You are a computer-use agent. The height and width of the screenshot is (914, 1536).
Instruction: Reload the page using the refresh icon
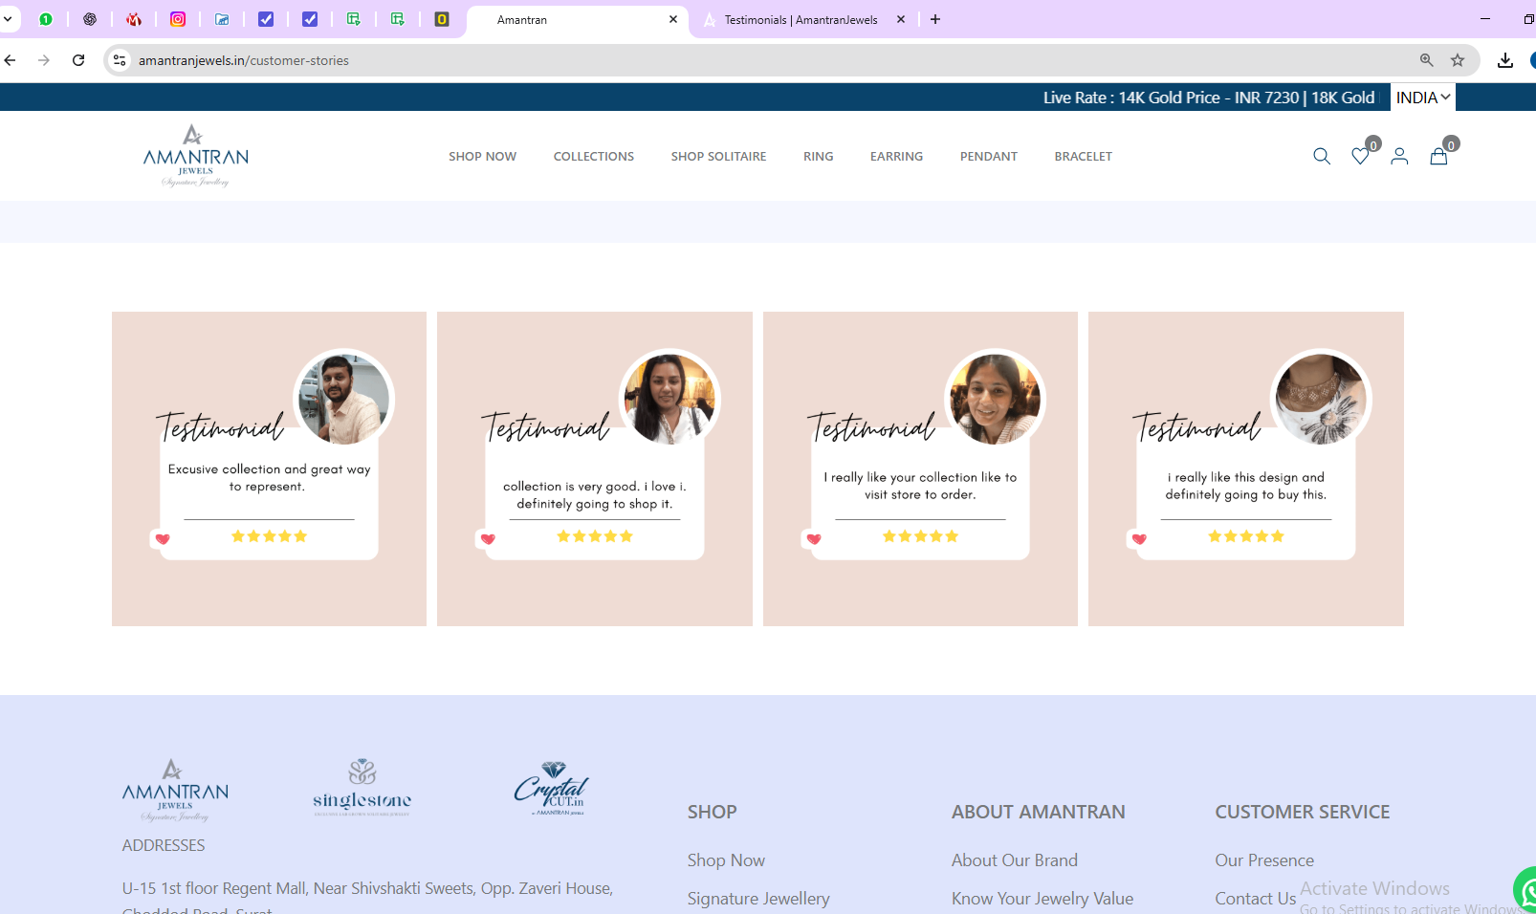pos(78,60)
